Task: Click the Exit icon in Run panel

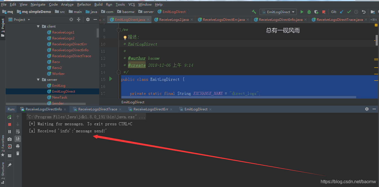Action: tap(10, 146)
